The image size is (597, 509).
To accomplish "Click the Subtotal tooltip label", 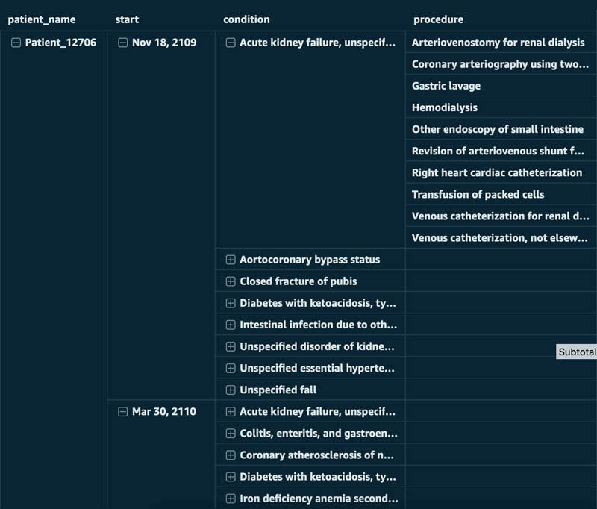I will pos(576,352).
